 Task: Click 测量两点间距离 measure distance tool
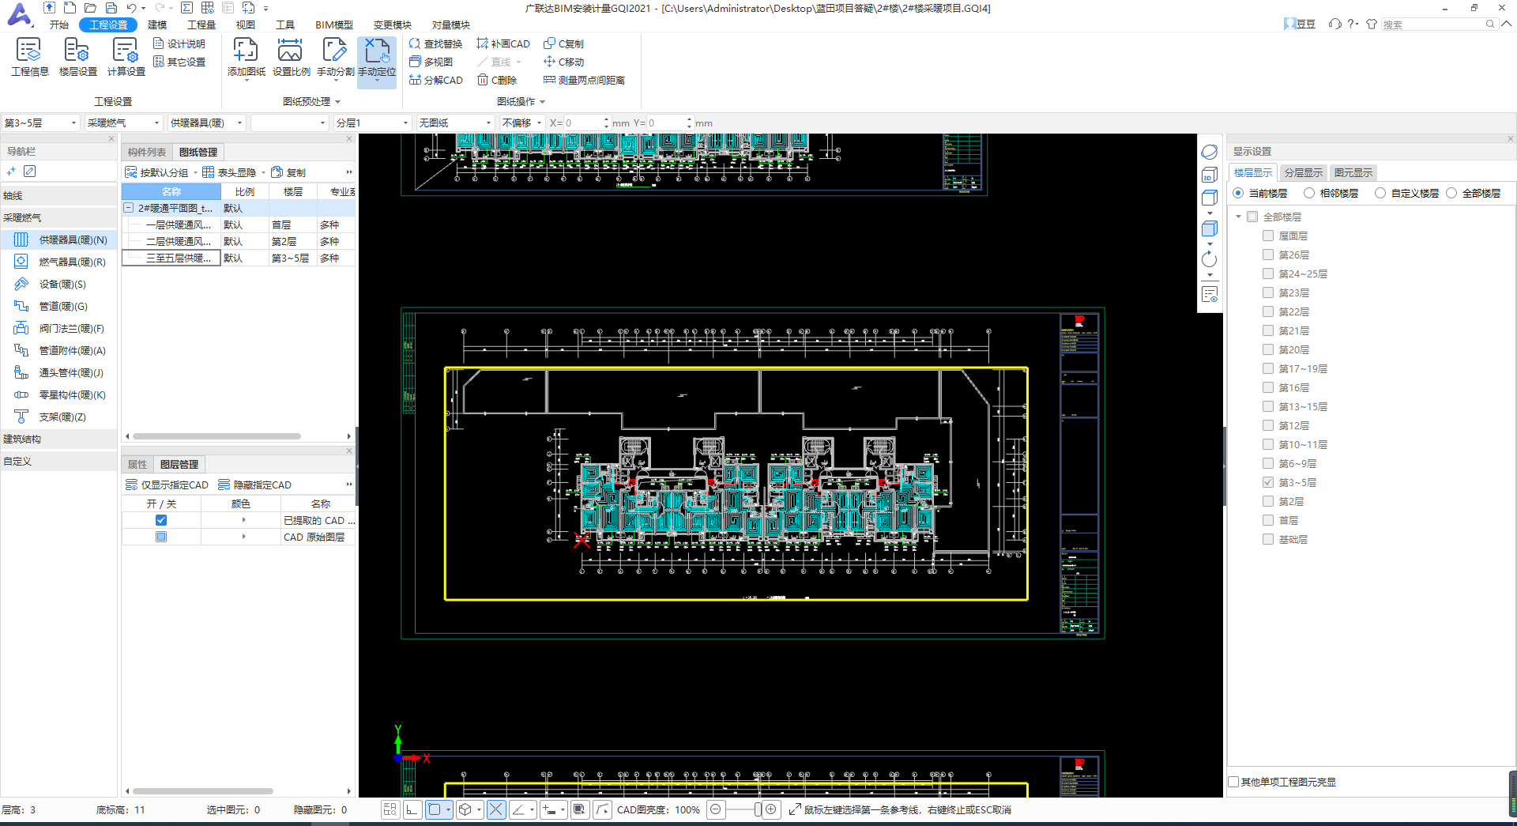point(584,80)
